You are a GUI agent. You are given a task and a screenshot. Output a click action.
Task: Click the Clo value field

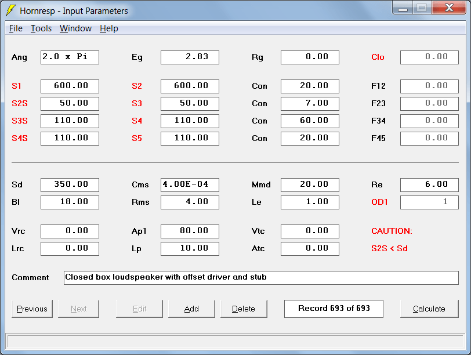430,57
